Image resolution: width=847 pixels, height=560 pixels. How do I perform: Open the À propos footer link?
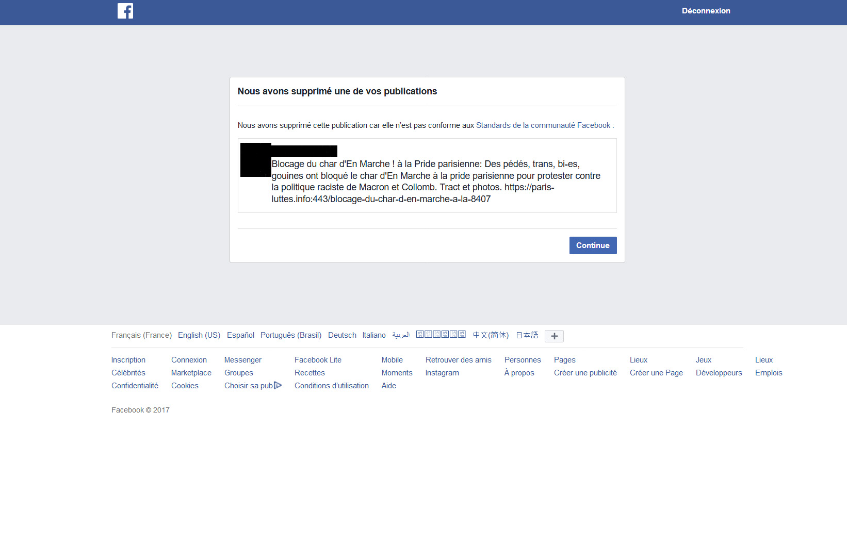pyautogui.click(x=519, y=373)
